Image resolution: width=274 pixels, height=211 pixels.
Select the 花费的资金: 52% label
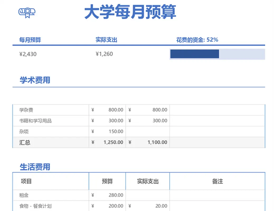[x=197, y=40]
